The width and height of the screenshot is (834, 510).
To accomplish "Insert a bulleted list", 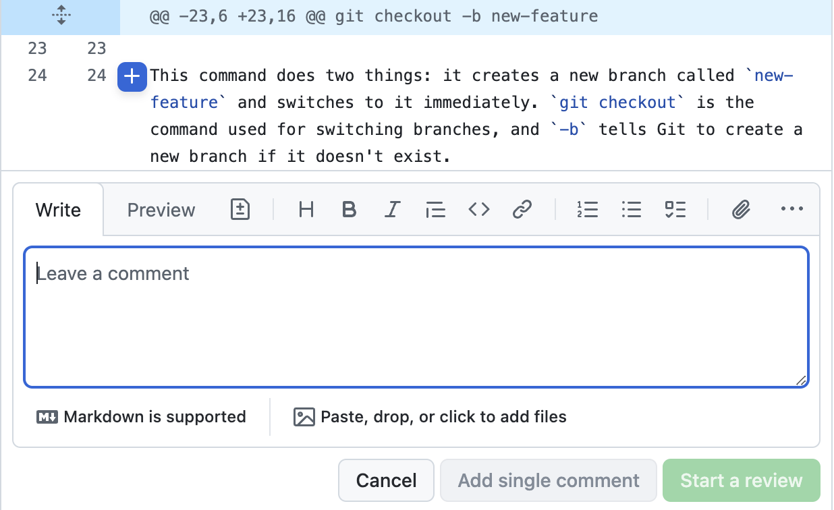I will (x=631, y=210).
